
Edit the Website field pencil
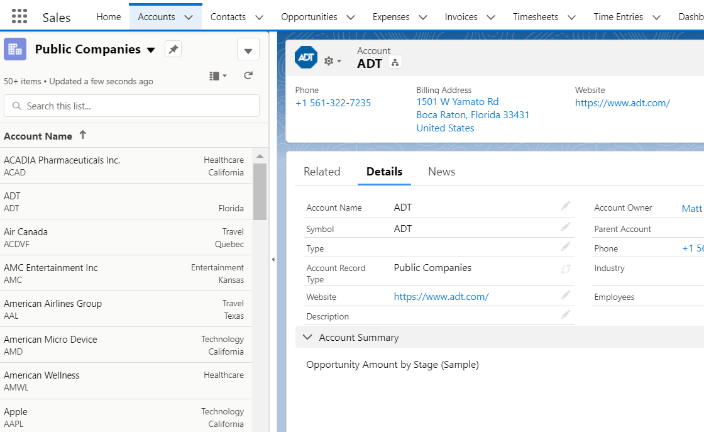click(565, 295)
